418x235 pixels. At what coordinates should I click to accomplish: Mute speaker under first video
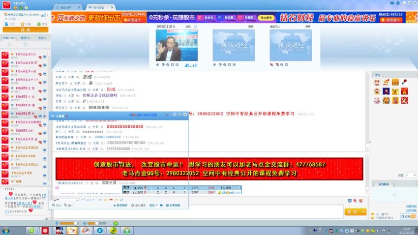(x=157, y=65)
